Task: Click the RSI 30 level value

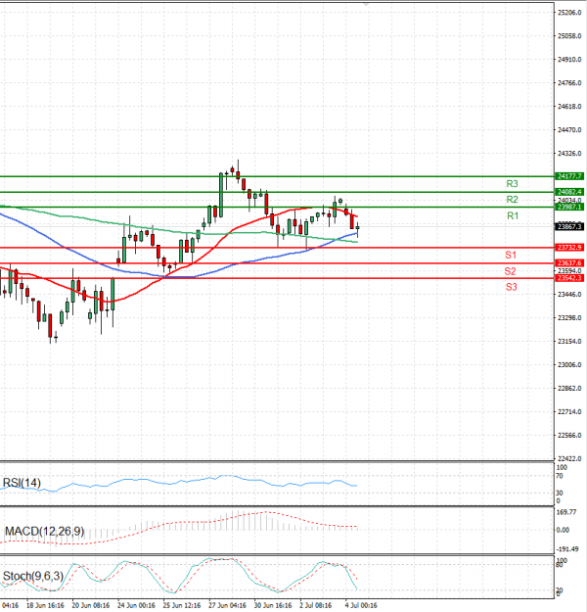Action: click(x=560, y=493)
